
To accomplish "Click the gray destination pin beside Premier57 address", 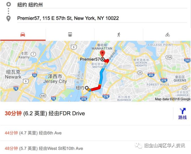I will pyautogui.click(x=9, y=19).
